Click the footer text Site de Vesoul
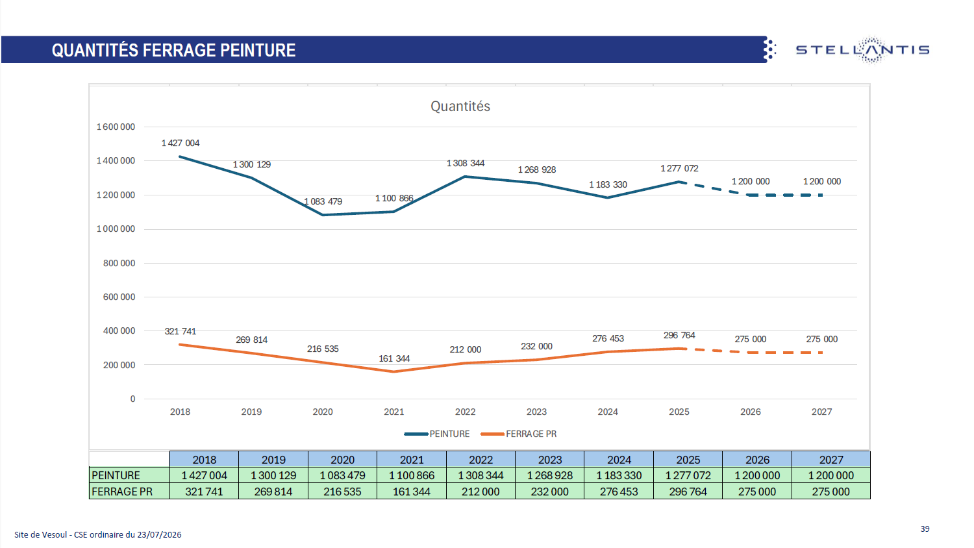Image resolution: width=974 pixels, height=548 pixels. (41, 534)
